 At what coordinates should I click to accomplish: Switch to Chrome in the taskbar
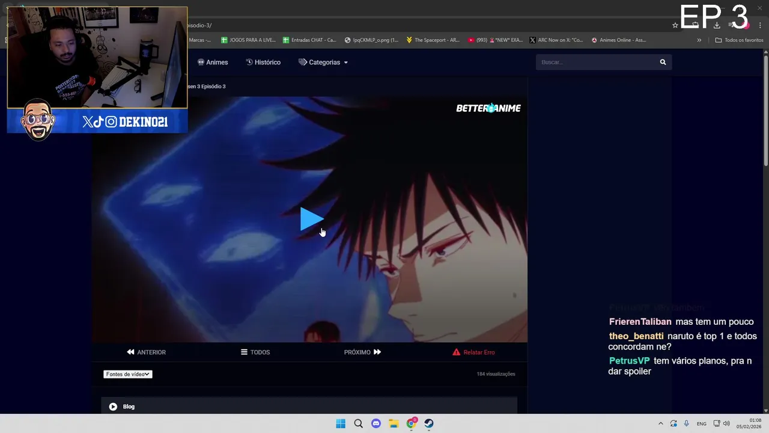click(412, 423)
